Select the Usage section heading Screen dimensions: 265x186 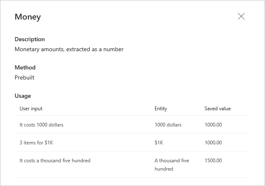click(x=23, y=96)
